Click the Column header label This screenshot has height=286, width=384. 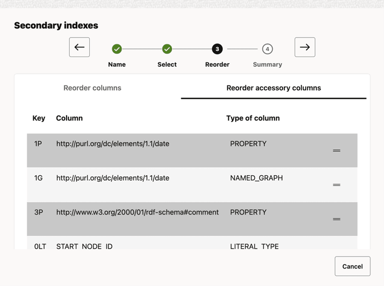69,118
